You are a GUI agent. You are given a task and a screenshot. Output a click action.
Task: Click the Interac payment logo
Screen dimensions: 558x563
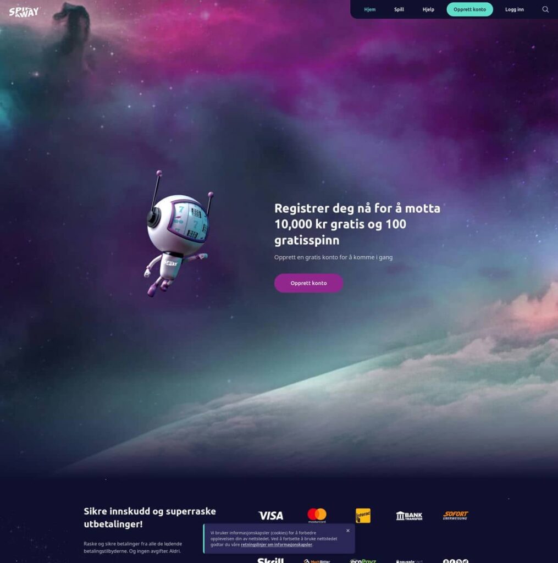pyautogui.click(x=363, y=516)
